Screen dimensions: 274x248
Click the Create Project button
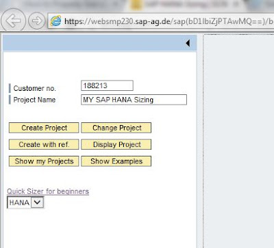(44, 128)
